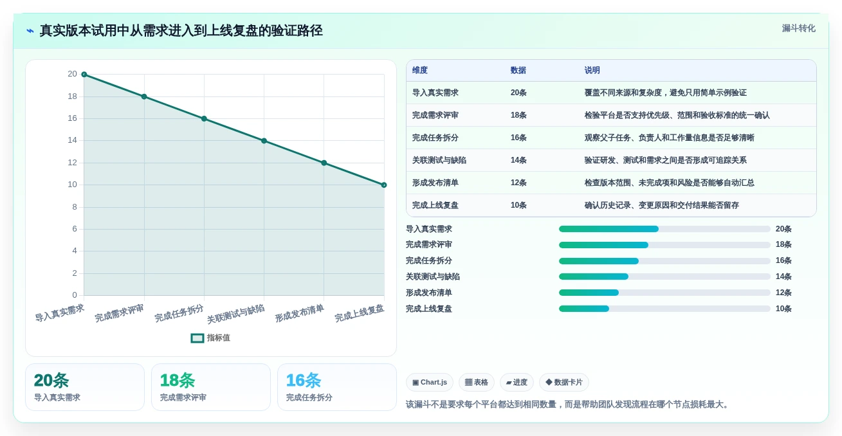
Task: Click the 18条 value beside 完成需求评审 bar
Action: tap(783, 245)
